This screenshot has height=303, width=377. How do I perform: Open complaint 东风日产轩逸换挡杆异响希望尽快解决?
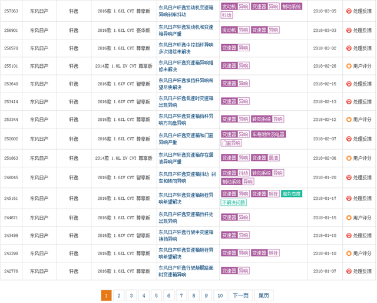pyautogui.click(x=186, y=84)
